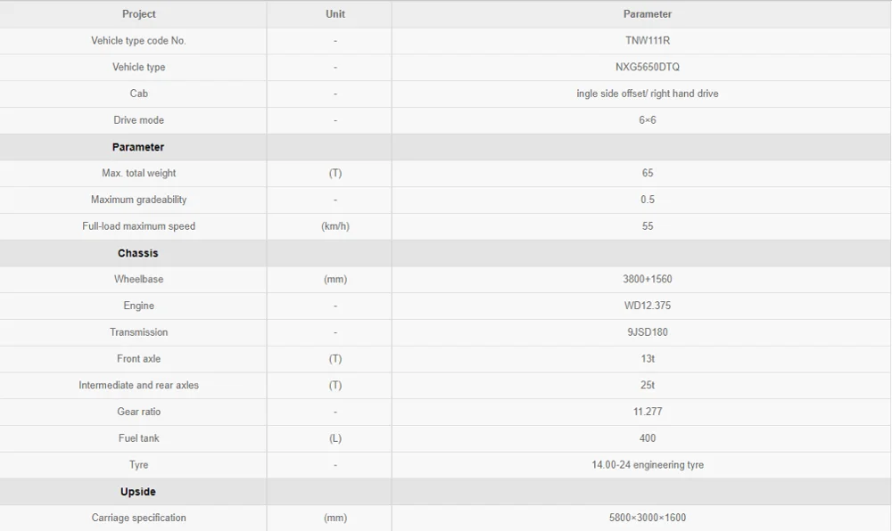Image resolution: width=892 pixels, height=531 pixels.
Task: Select the NXG5650DTQ vehicle type value
Action: [x=647, y=67]
